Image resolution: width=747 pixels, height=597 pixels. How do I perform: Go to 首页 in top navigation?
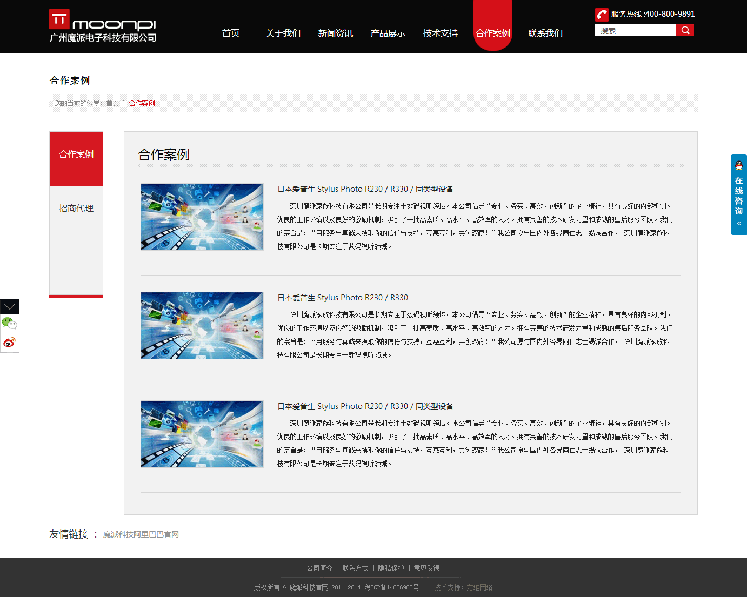click(231, 33)
